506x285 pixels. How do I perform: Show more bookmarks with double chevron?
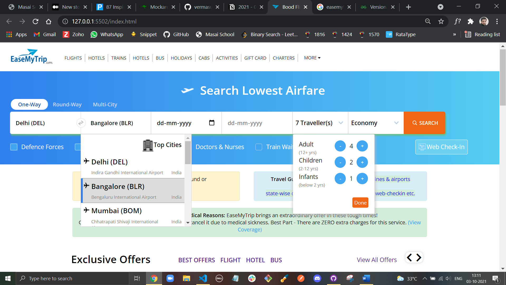454,34
